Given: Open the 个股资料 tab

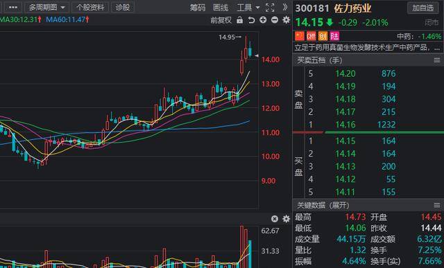Looking at the screenshot, I should pos(90,8).
